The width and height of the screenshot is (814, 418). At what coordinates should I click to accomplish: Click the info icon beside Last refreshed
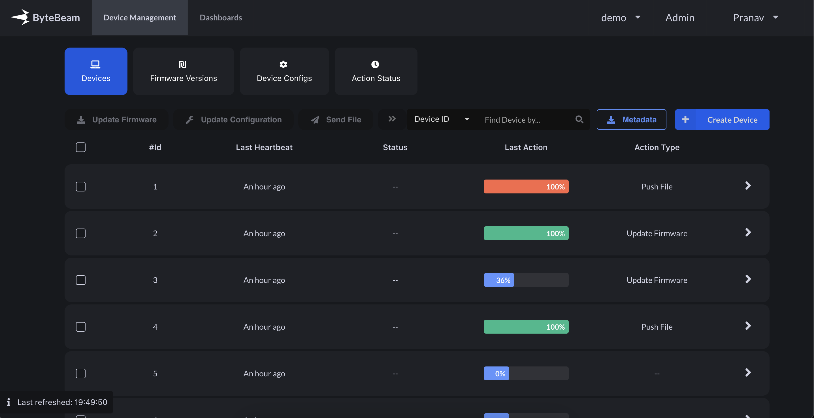(x=8, y=402)
